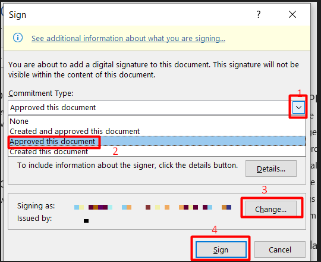Viewport: 321px width, 262px height.
Task: Click Change to pick another certificate
Action: coord(271,209)
